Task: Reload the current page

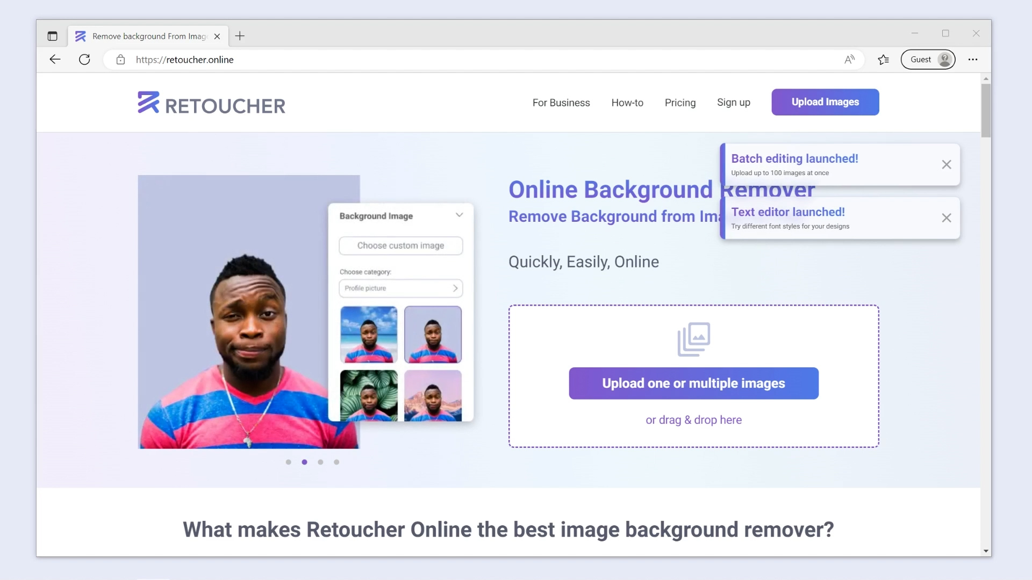Action: point(84,60)
